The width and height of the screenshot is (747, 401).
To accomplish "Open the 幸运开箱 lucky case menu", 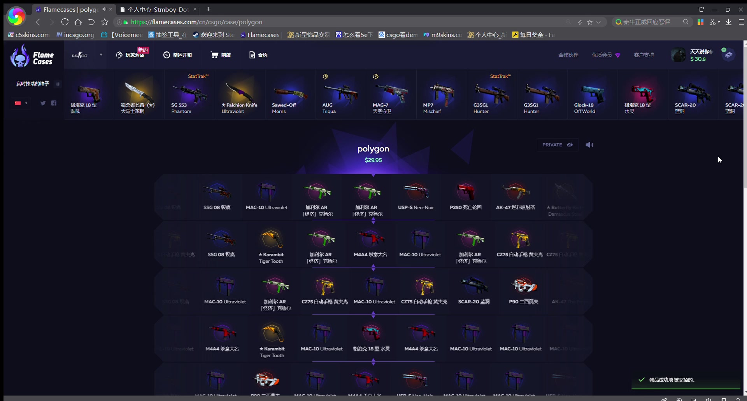I will pos(178,55).
